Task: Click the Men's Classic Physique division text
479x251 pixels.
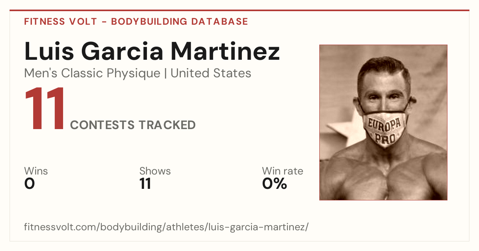Action: pyautogui.click(x=93, y=73)
